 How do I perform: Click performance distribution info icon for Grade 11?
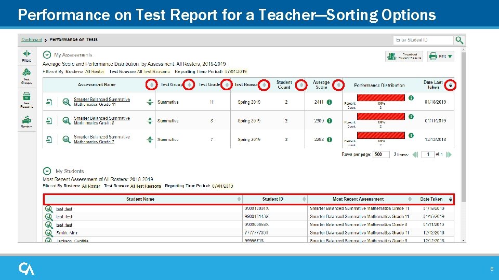(411, 98)
